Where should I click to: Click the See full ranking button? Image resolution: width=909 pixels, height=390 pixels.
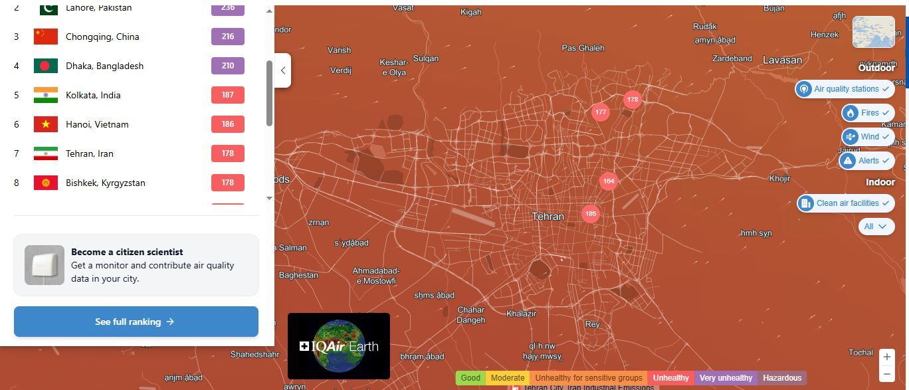[136, 322]
